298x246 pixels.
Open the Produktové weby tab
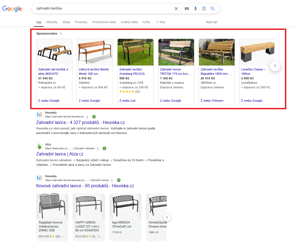click(x=104, y=22)
